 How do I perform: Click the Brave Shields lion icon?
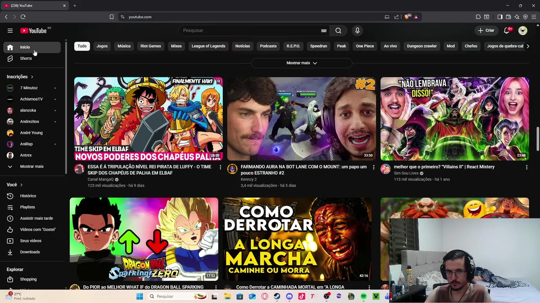(x=407, y=17)
